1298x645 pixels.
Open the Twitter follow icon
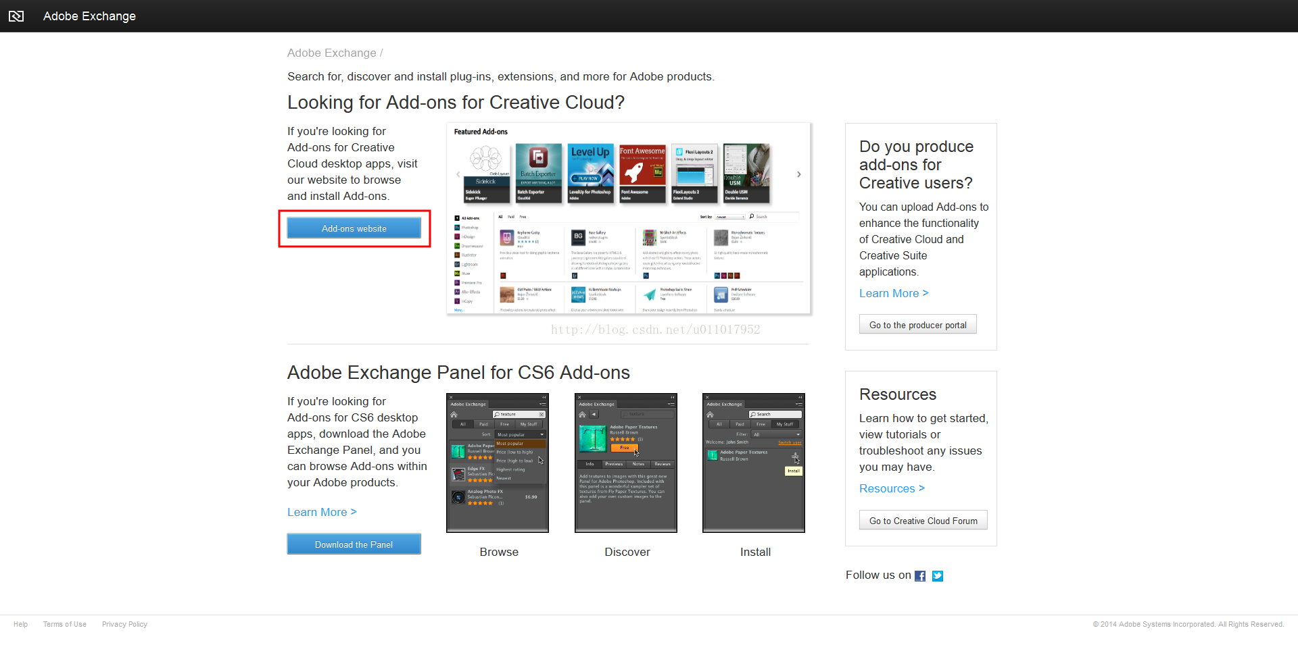point(938,576)
